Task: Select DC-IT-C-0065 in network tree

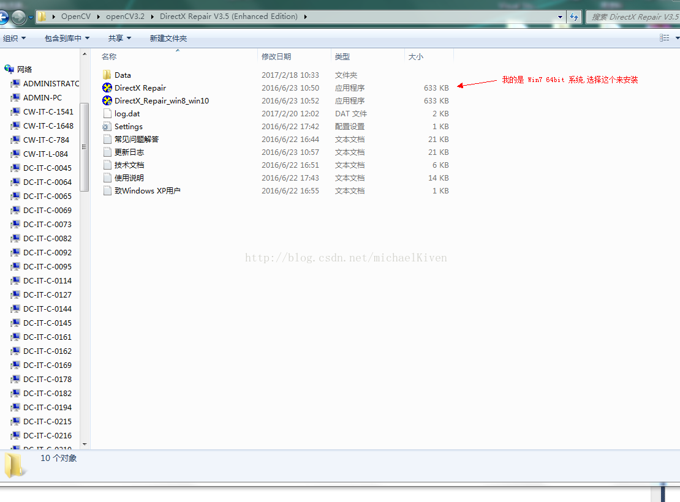Action: pos(47,196)
